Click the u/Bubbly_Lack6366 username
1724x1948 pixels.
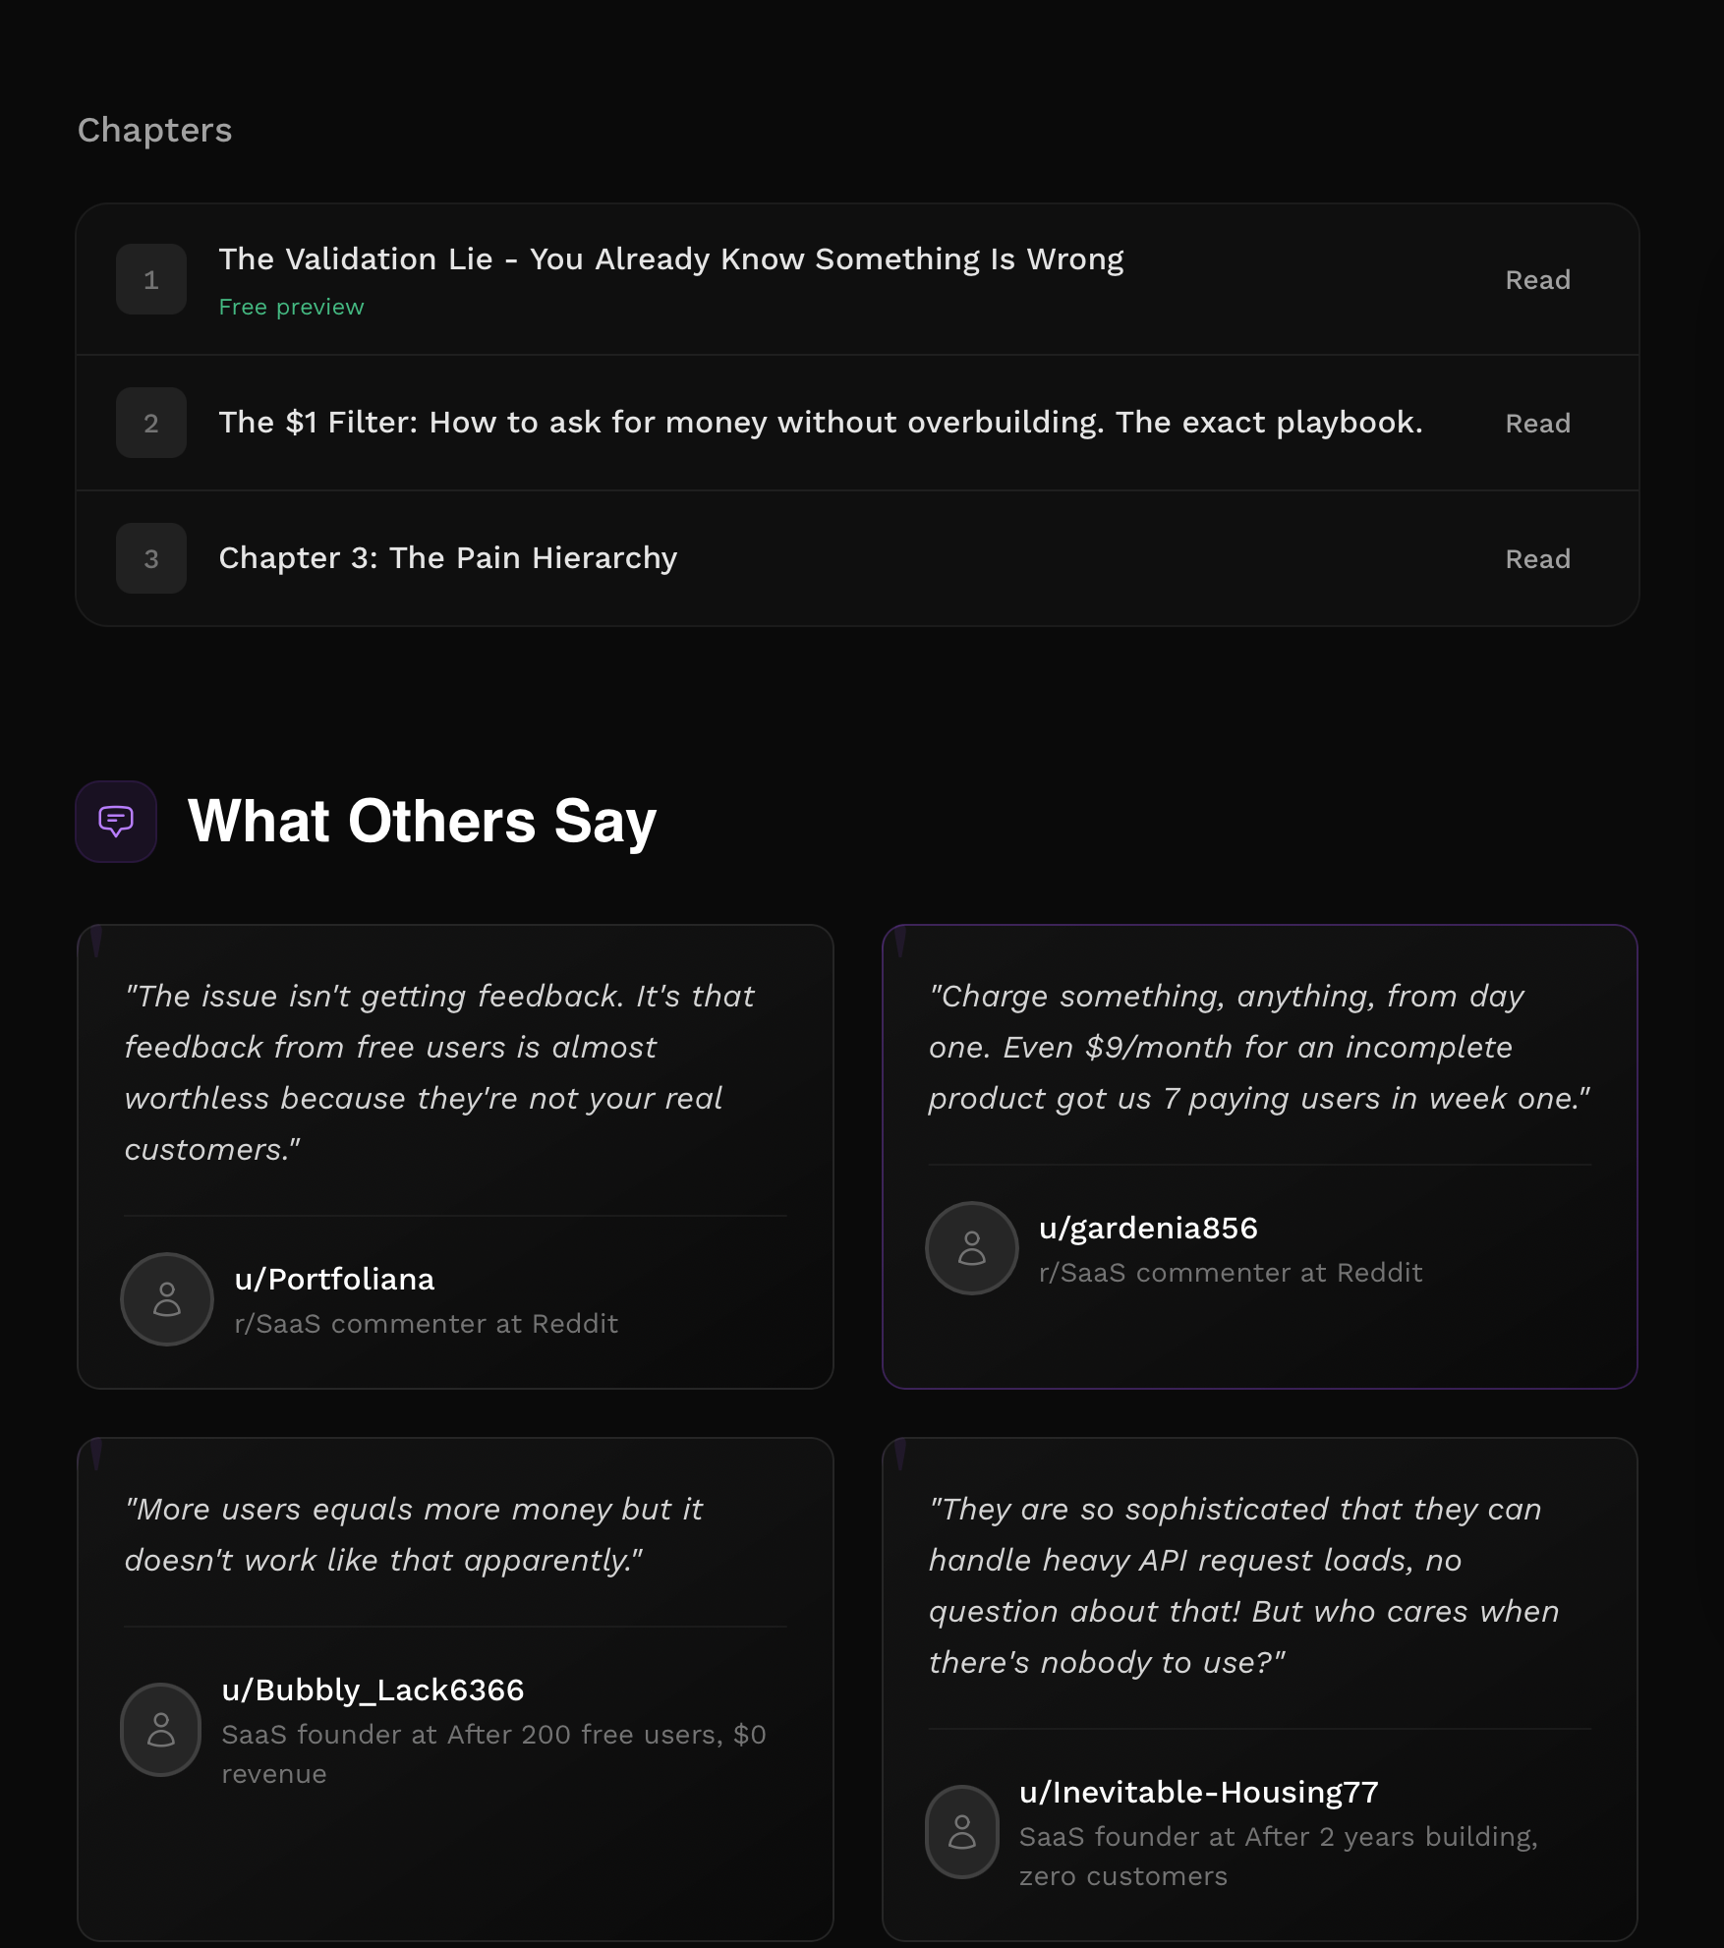tap(373, 1690)
